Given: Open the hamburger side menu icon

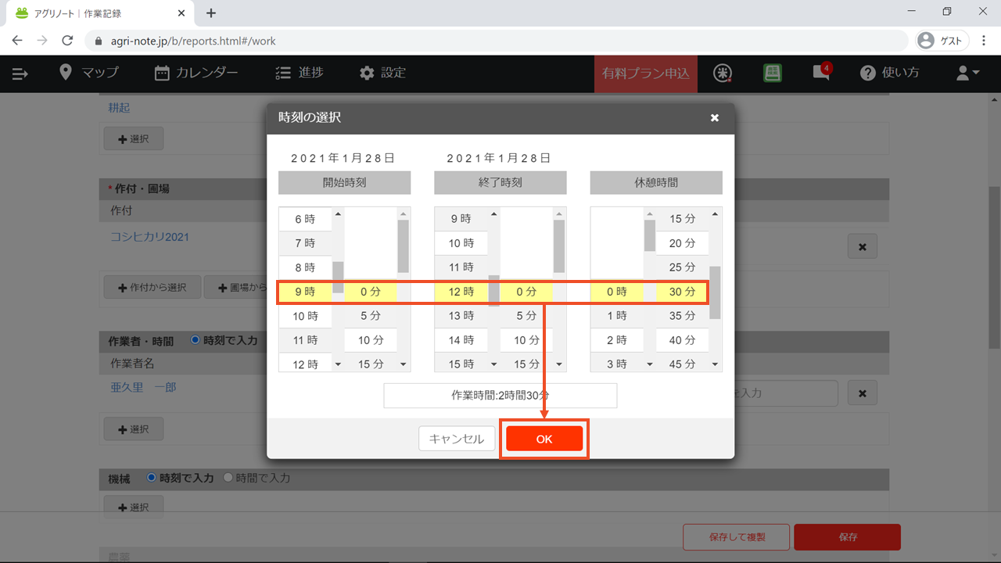Looking at the screenshot, I should click(20, 74).
